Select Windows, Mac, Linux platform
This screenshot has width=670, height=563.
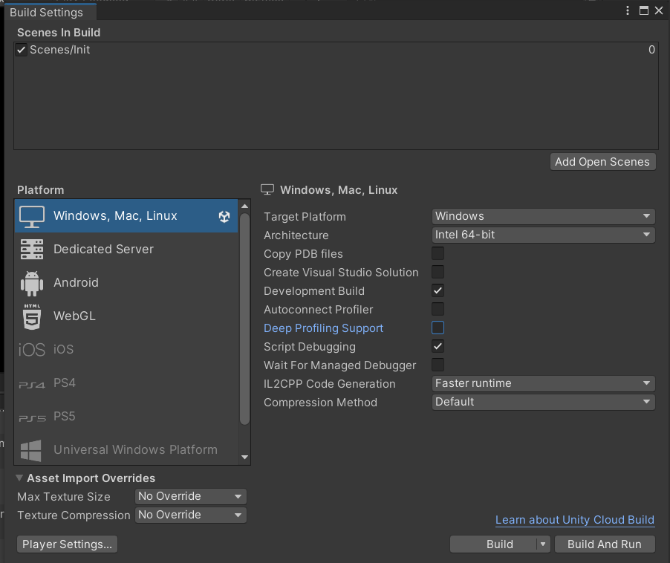[x=126, y=216]
